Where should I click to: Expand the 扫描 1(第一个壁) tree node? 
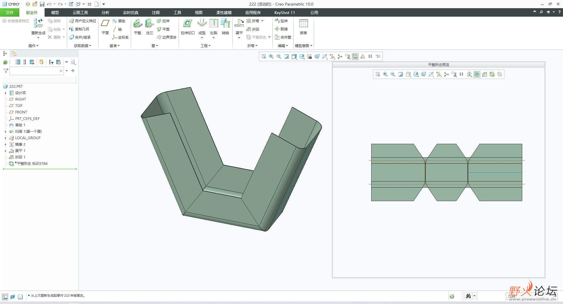(5, 132)
